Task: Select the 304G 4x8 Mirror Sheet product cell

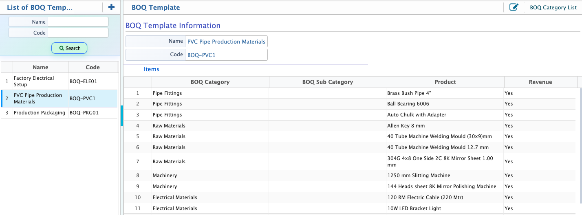Action: click(445, 162)
